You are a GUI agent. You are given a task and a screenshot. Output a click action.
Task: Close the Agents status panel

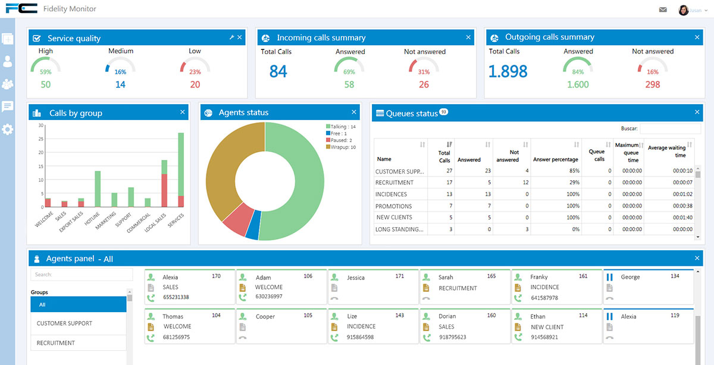(354, 112)
